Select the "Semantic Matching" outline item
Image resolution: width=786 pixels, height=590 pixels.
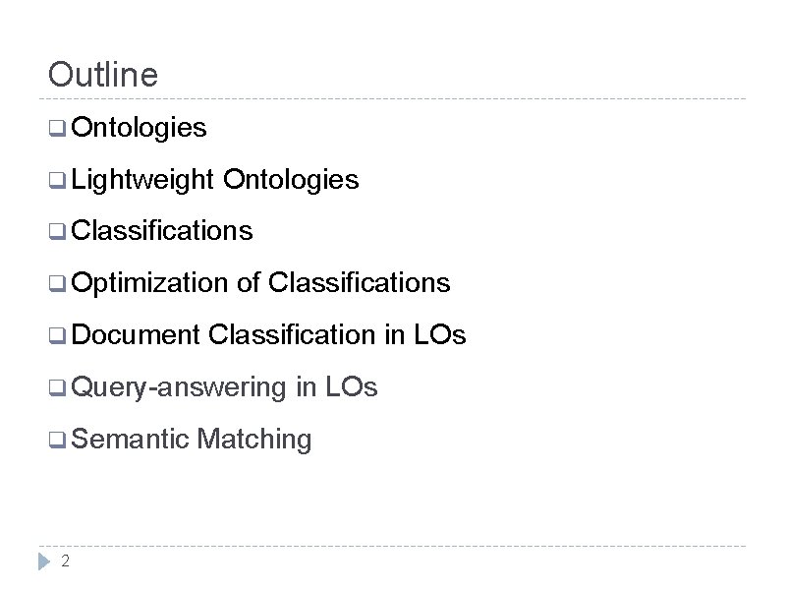192,440
